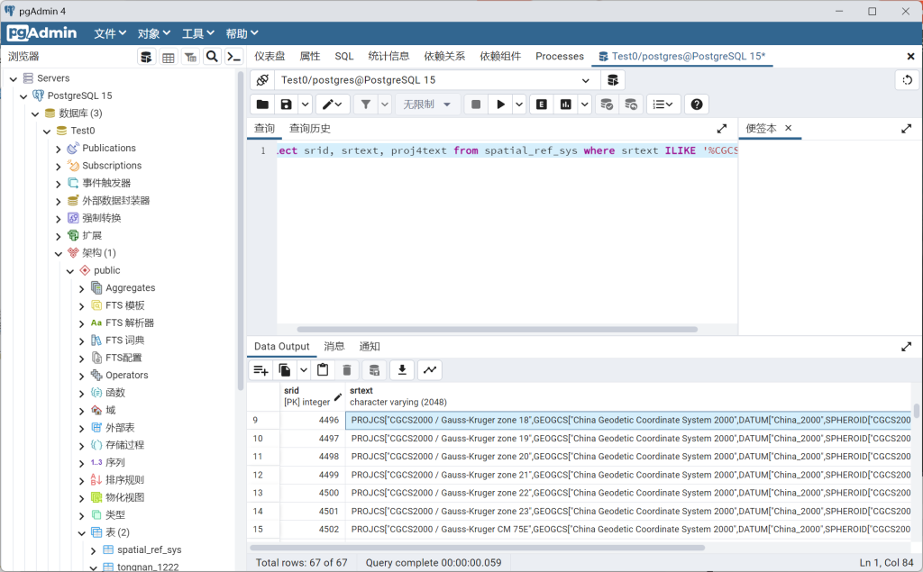
Task: Open the graph visualiser icon
Action: click(430, 370)
